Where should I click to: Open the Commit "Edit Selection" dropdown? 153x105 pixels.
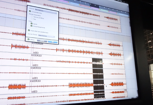(x=46, y=11)
